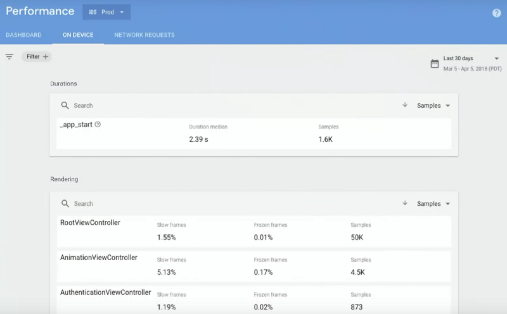507x314 pixels.
Task: Click the help question mark icon
Action: point(496,13)
